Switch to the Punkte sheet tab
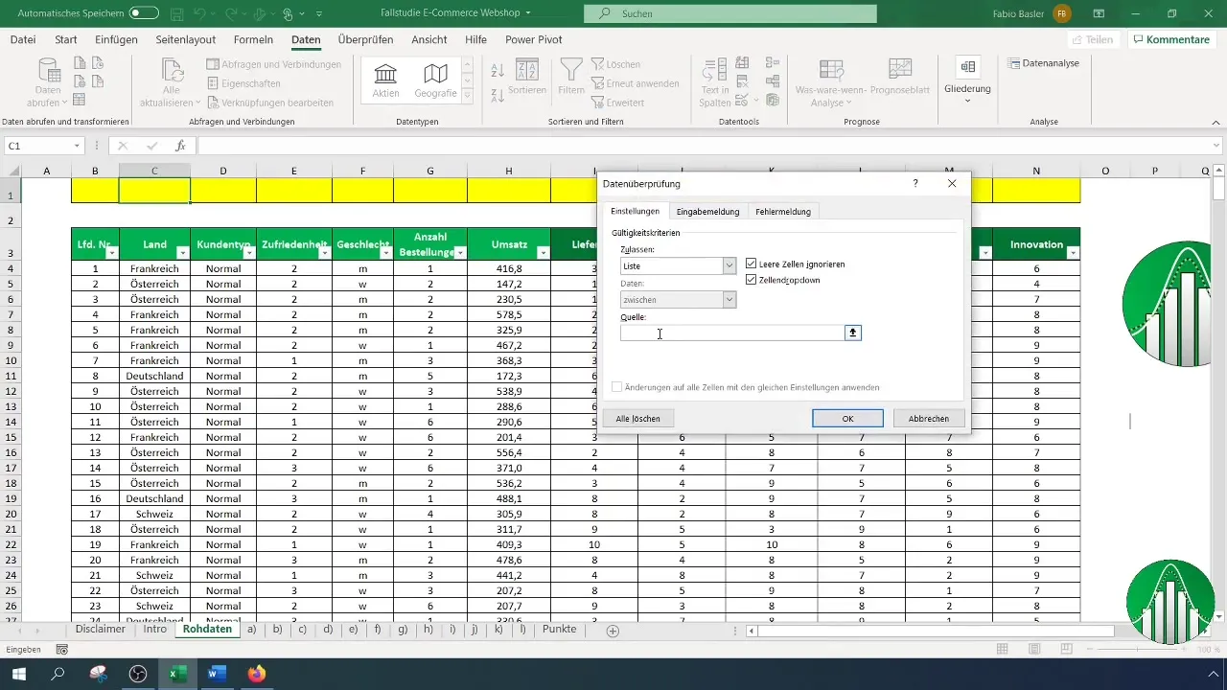This screenshot has height=690, width=1227. [559, 630]
